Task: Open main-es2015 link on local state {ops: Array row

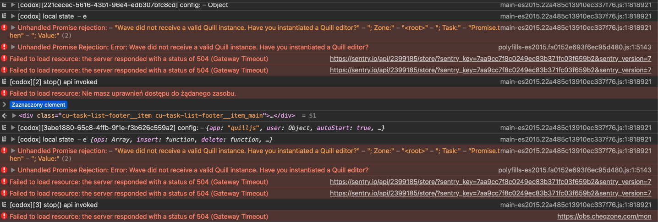Action: (576, 140)
